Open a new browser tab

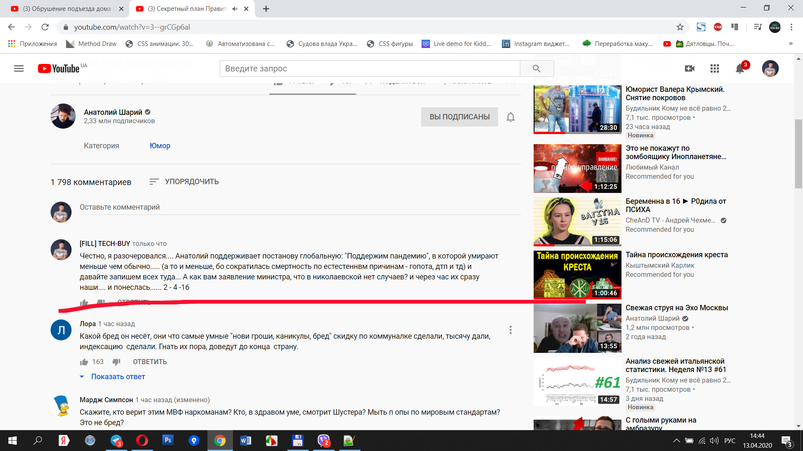click(266, 9)
